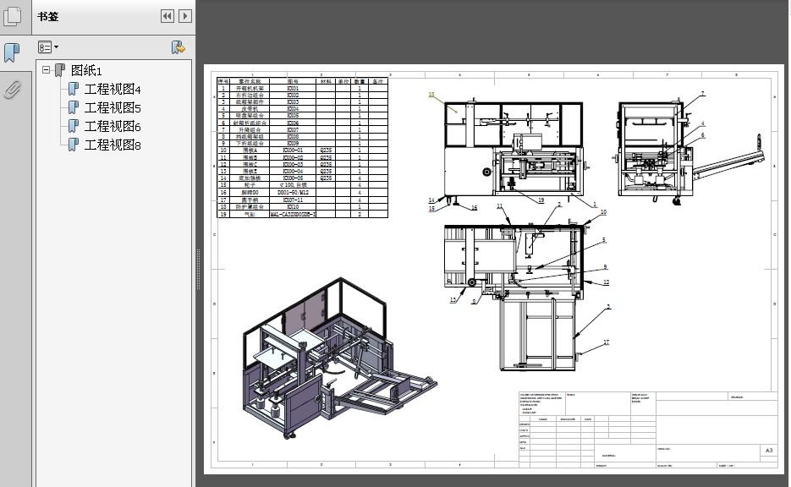Click the Bookmarks panel icon in sidebar
Viewport: 791px width, 487px height.
pos(12,53)
